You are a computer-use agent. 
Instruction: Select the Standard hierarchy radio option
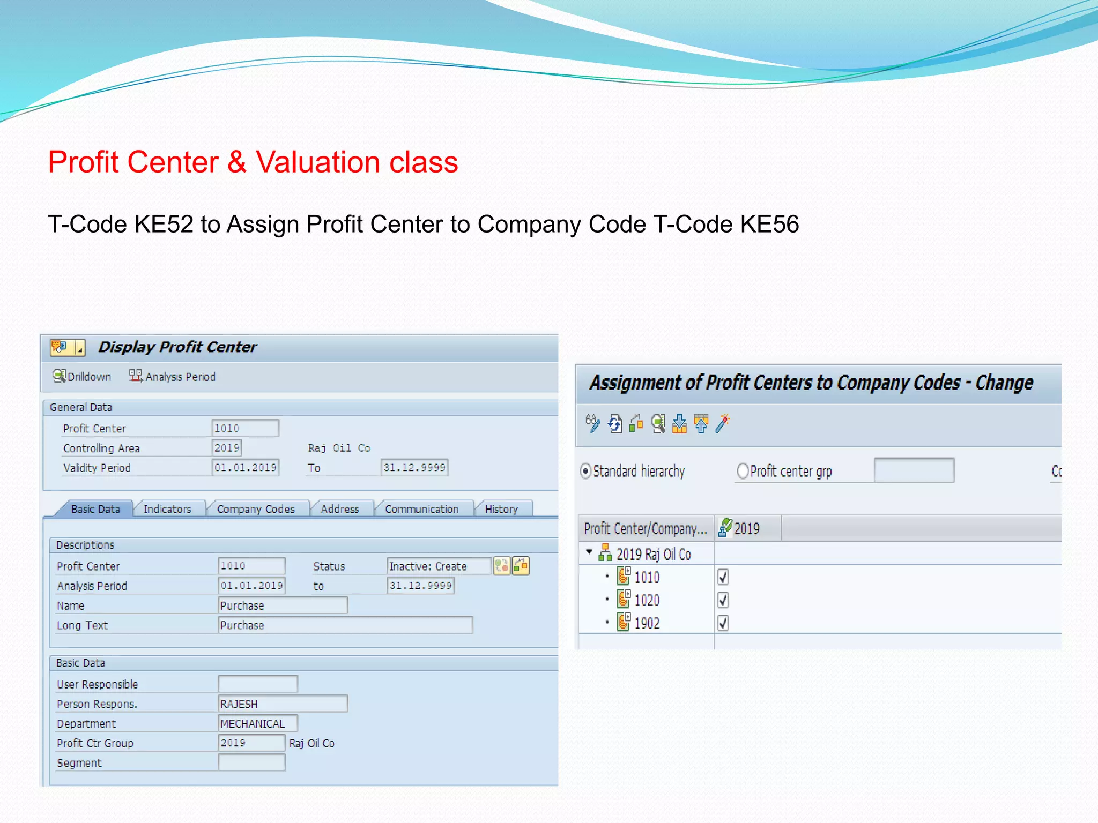point(586,471)
